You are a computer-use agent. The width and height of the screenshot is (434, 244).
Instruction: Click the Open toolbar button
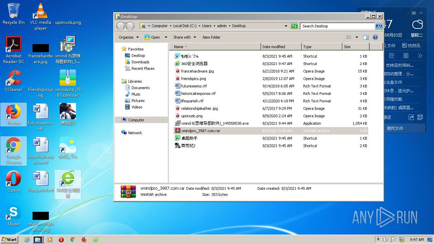click(152, 37)
